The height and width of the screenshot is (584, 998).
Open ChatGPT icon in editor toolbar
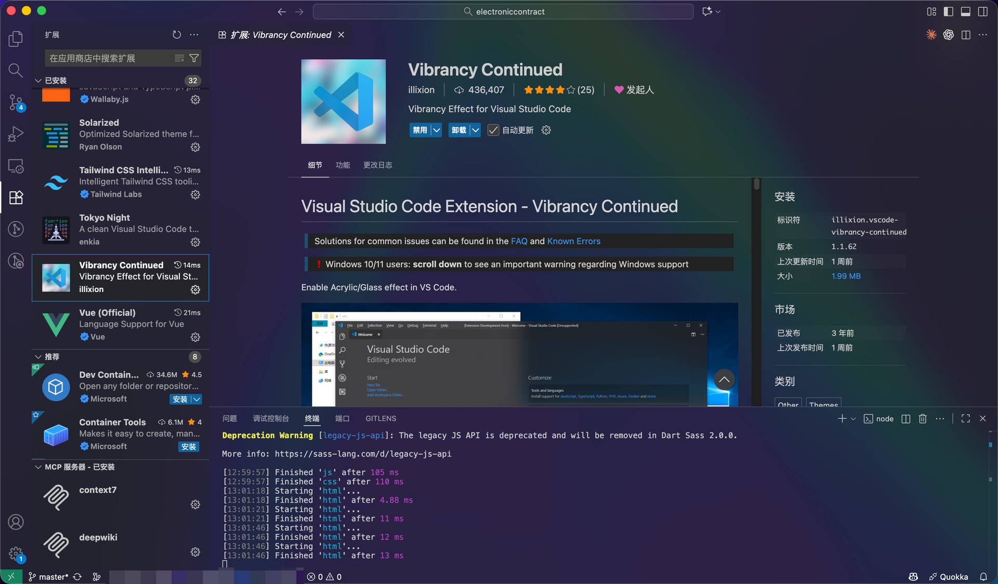pyautogui.click(x=949, y=35)
